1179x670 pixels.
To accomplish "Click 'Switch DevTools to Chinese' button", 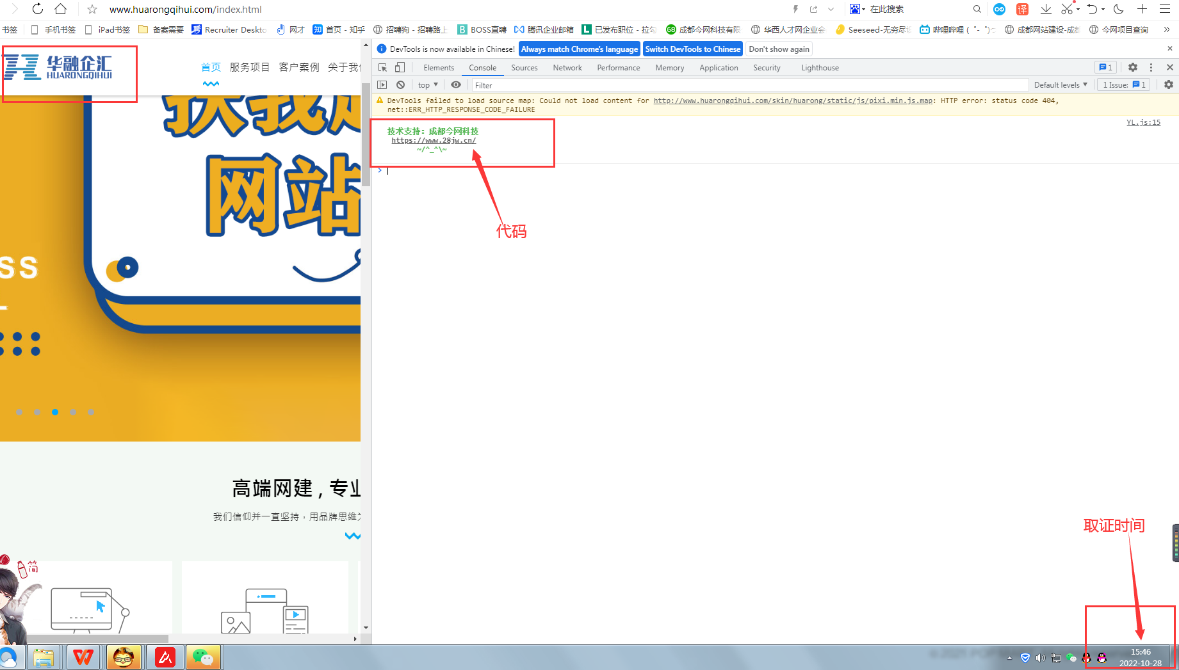I will tap(692, 49).
